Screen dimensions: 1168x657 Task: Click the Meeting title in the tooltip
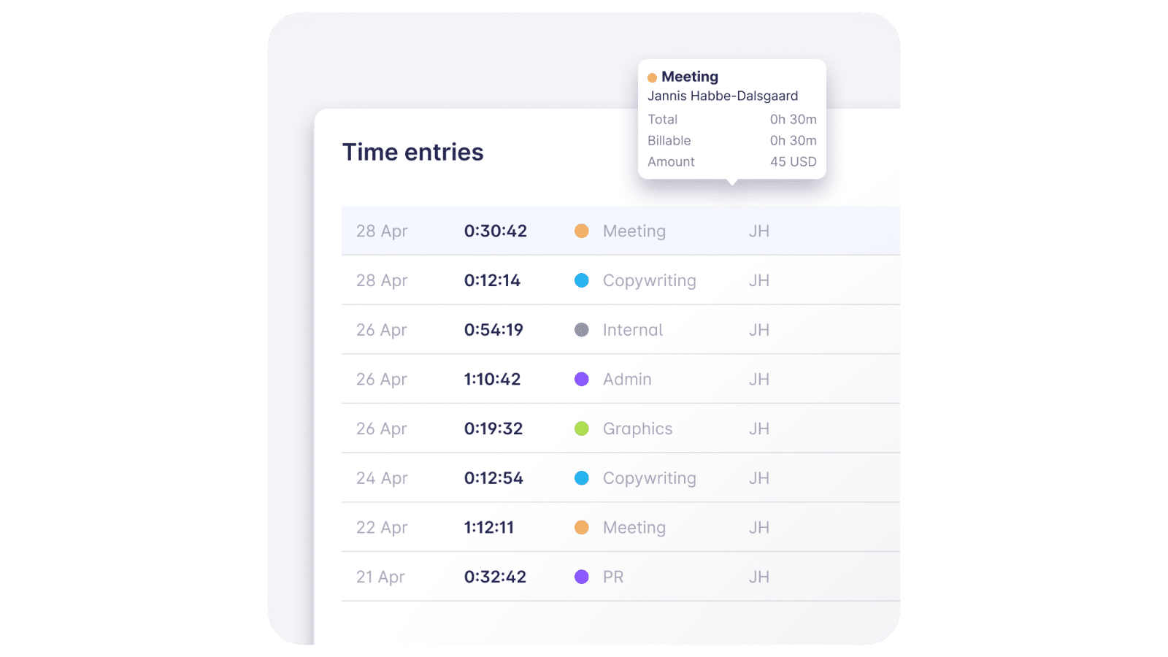pyautogui.click(x=690, y=77)
